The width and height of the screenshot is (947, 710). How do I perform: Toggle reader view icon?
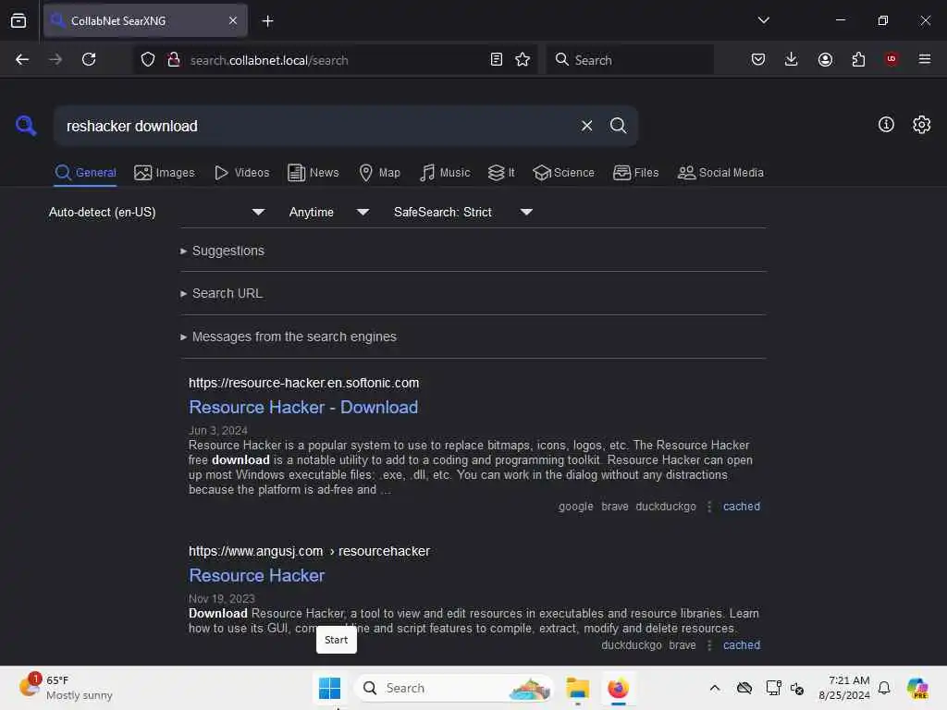496,59
